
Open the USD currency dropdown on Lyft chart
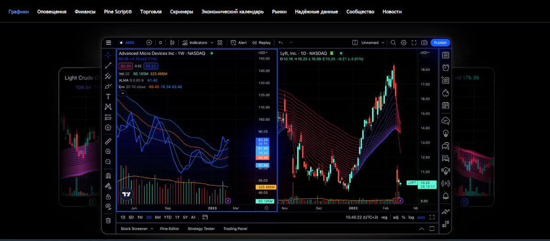[x=425, y=53]
